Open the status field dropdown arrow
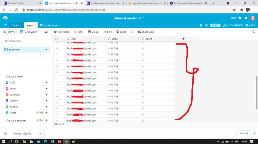The width and height of the screenshot is (258, 144). tap(138, 39)
